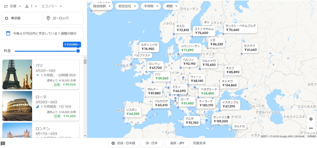
Task: Select ラルナカ map label
Action: [x=239, y=126]
